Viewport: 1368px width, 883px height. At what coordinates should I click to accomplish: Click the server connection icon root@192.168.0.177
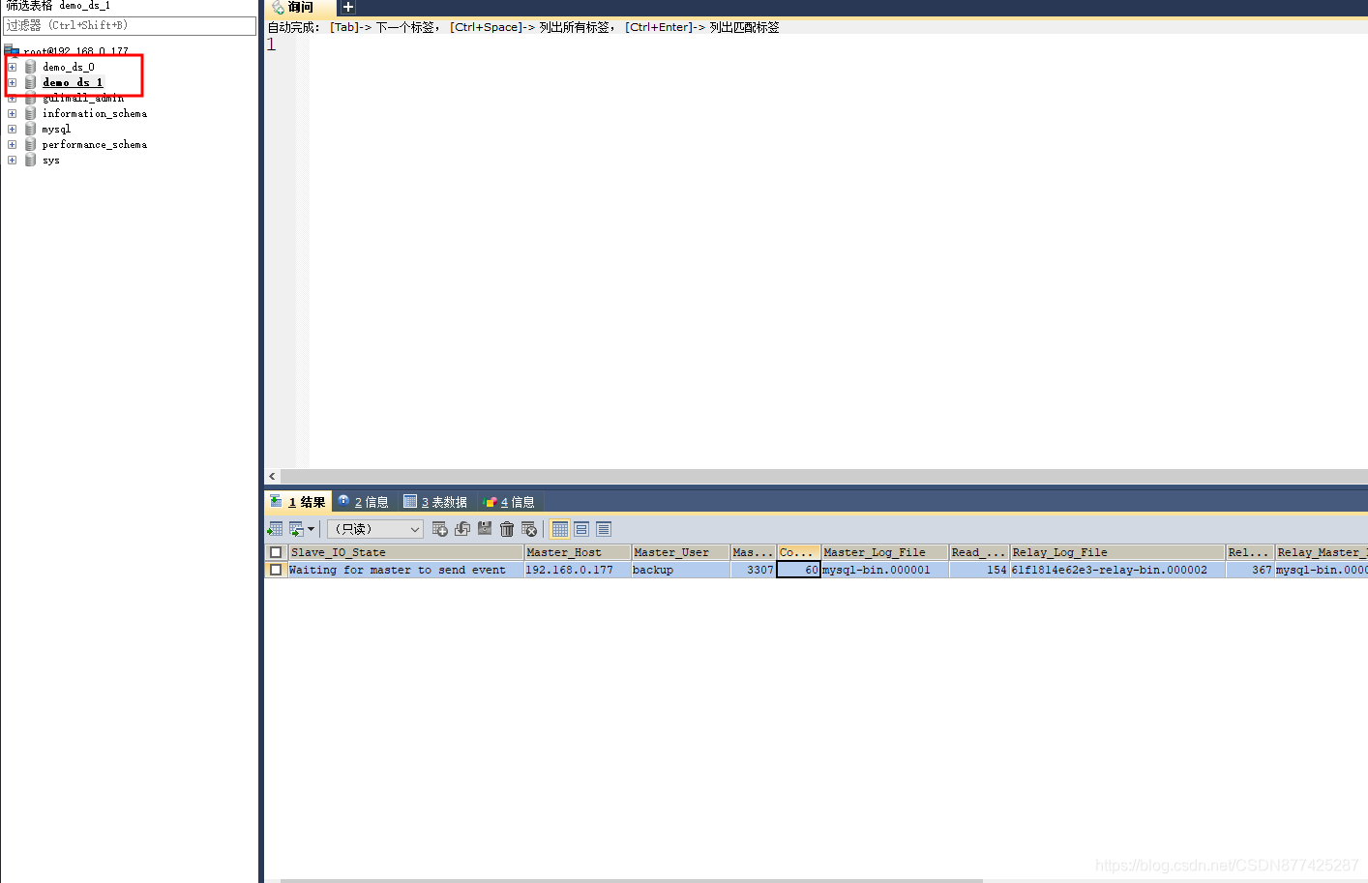click(12, 50)
